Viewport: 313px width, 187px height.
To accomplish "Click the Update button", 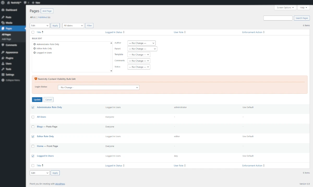I will 37,100.
